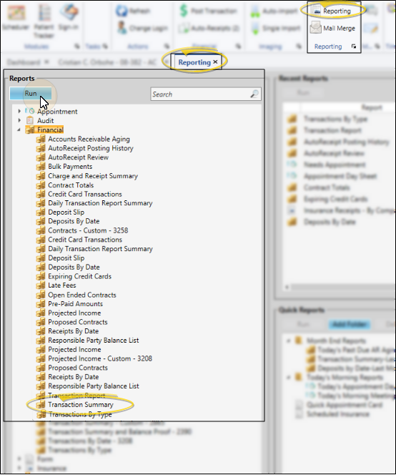396x475 pixels.
Task: Collapse the Financial report category
Action: [x=19, y=129]
